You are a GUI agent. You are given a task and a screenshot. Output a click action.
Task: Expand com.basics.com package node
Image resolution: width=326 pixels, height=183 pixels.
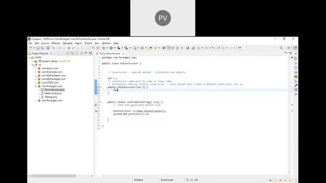pyautogui.click(x=36, y=68)
